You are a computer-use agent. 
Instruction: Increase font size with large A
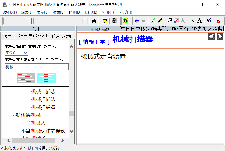click(x=199, y=21)
